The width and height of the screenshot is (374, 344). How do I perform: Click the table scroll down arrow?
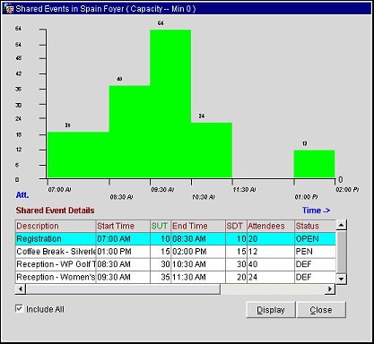click(x=341, y=279)
